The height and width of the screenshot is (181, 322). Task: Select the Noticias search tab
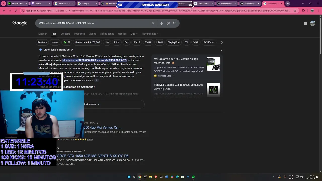click(122, 34)
